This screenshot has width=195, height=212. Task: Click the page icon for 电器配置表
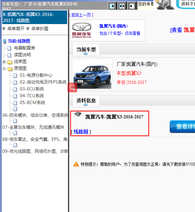(x=9, y=48)
